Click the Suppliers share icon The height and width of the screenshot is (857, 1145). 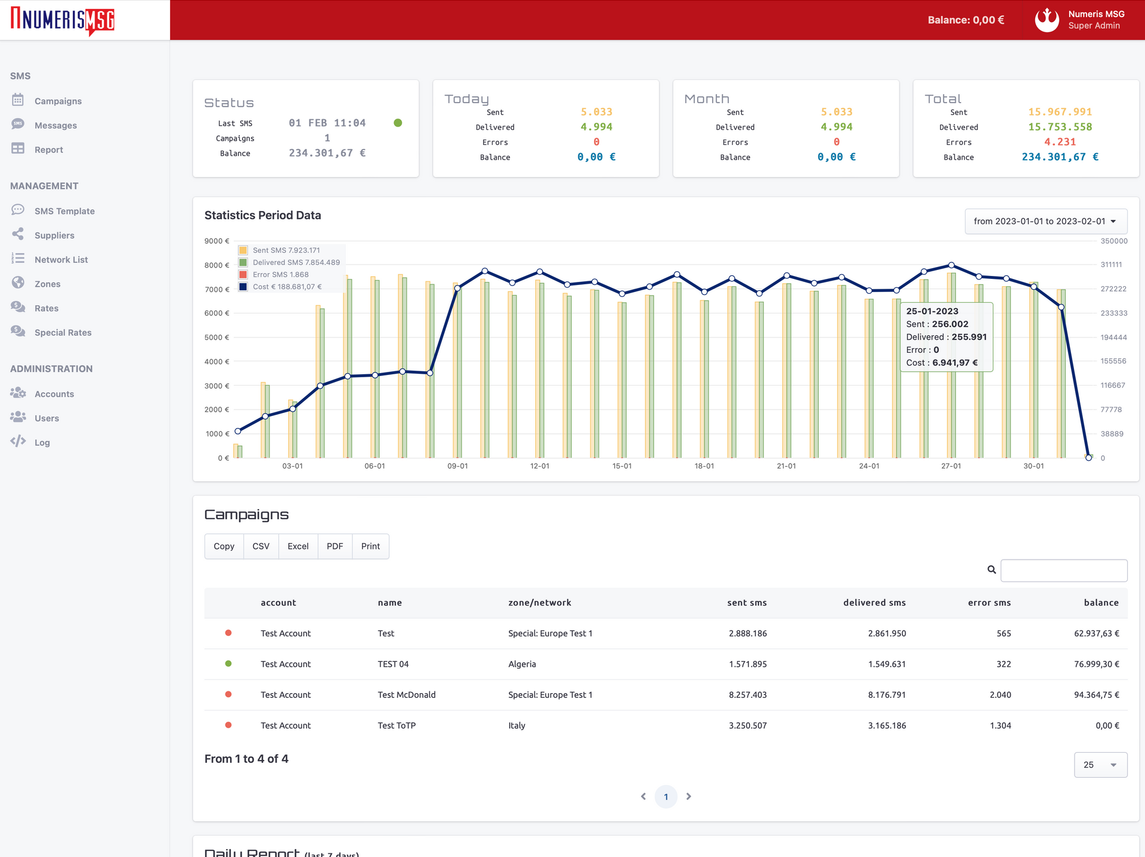pos(18,235)
